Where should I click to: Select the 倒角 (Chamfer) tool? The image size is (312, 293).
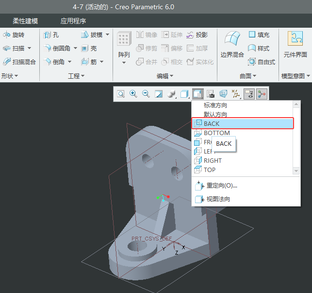(x=54, y=62)
